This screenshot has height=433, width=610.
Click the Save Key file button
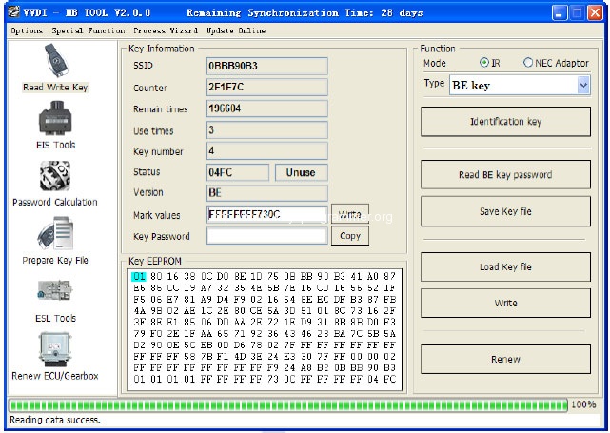505,211
